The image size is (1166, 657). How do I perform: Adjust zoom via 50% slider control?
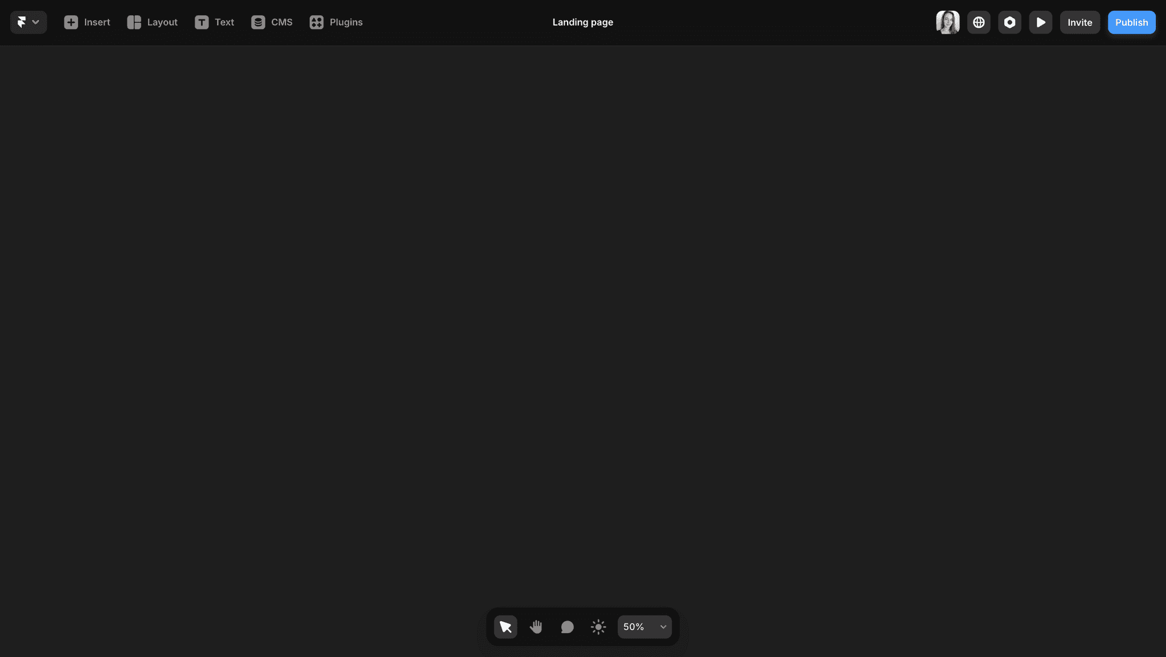644,627
